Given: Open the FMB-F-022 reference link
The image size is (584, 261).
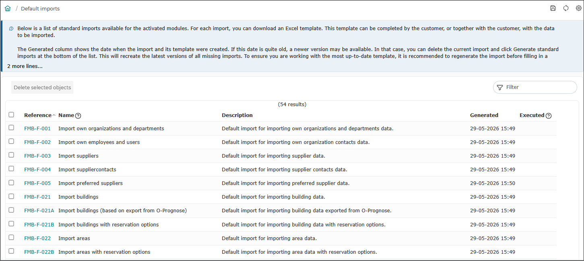Looking at the screenshot, I should coord(37,238).
